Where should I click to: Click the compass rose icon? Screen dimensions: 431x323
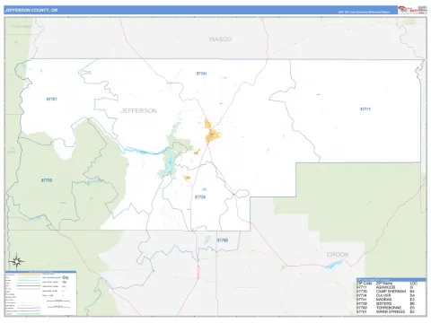(x=16, y=261)
